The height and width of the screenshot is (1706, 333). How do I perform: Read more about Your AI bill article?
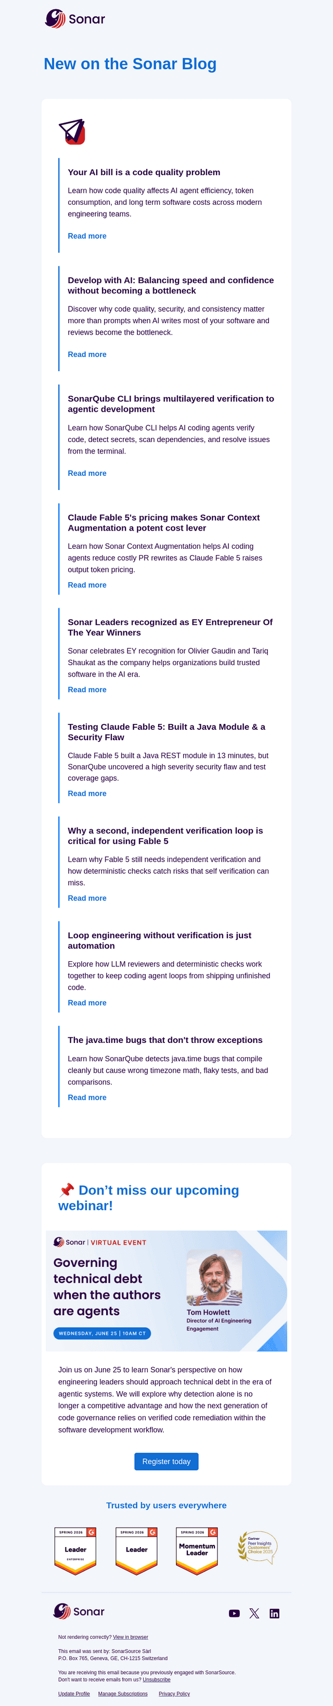click(87, 236)
